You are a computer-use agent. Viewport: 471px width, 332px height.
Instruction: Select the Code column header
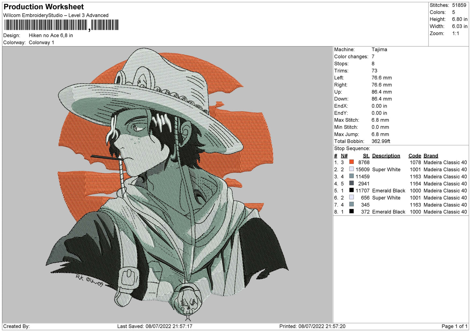point(415,156)
